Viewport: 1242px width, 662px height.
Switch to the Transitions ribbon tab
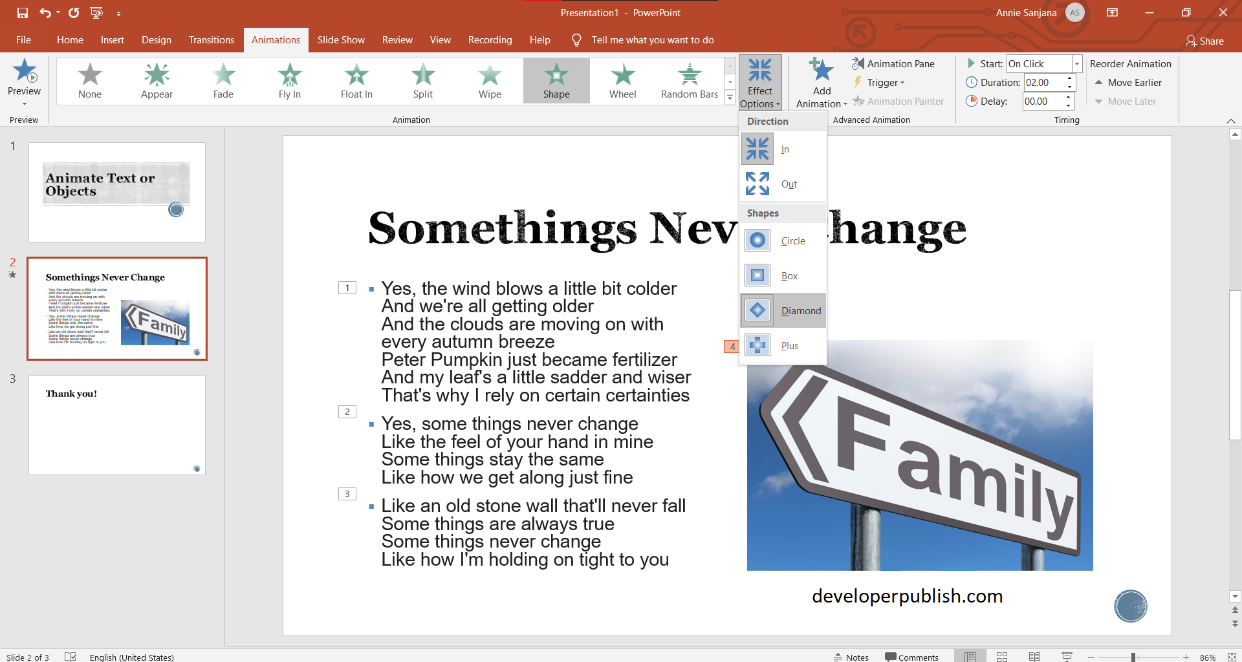(x=211, y=39)
